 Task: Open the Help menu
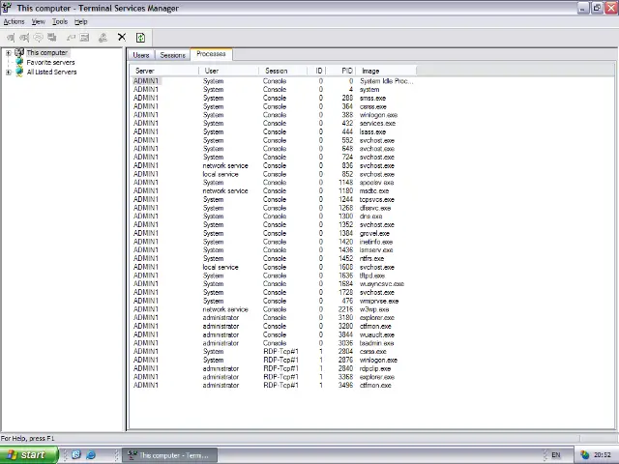[x=80, y=21]
